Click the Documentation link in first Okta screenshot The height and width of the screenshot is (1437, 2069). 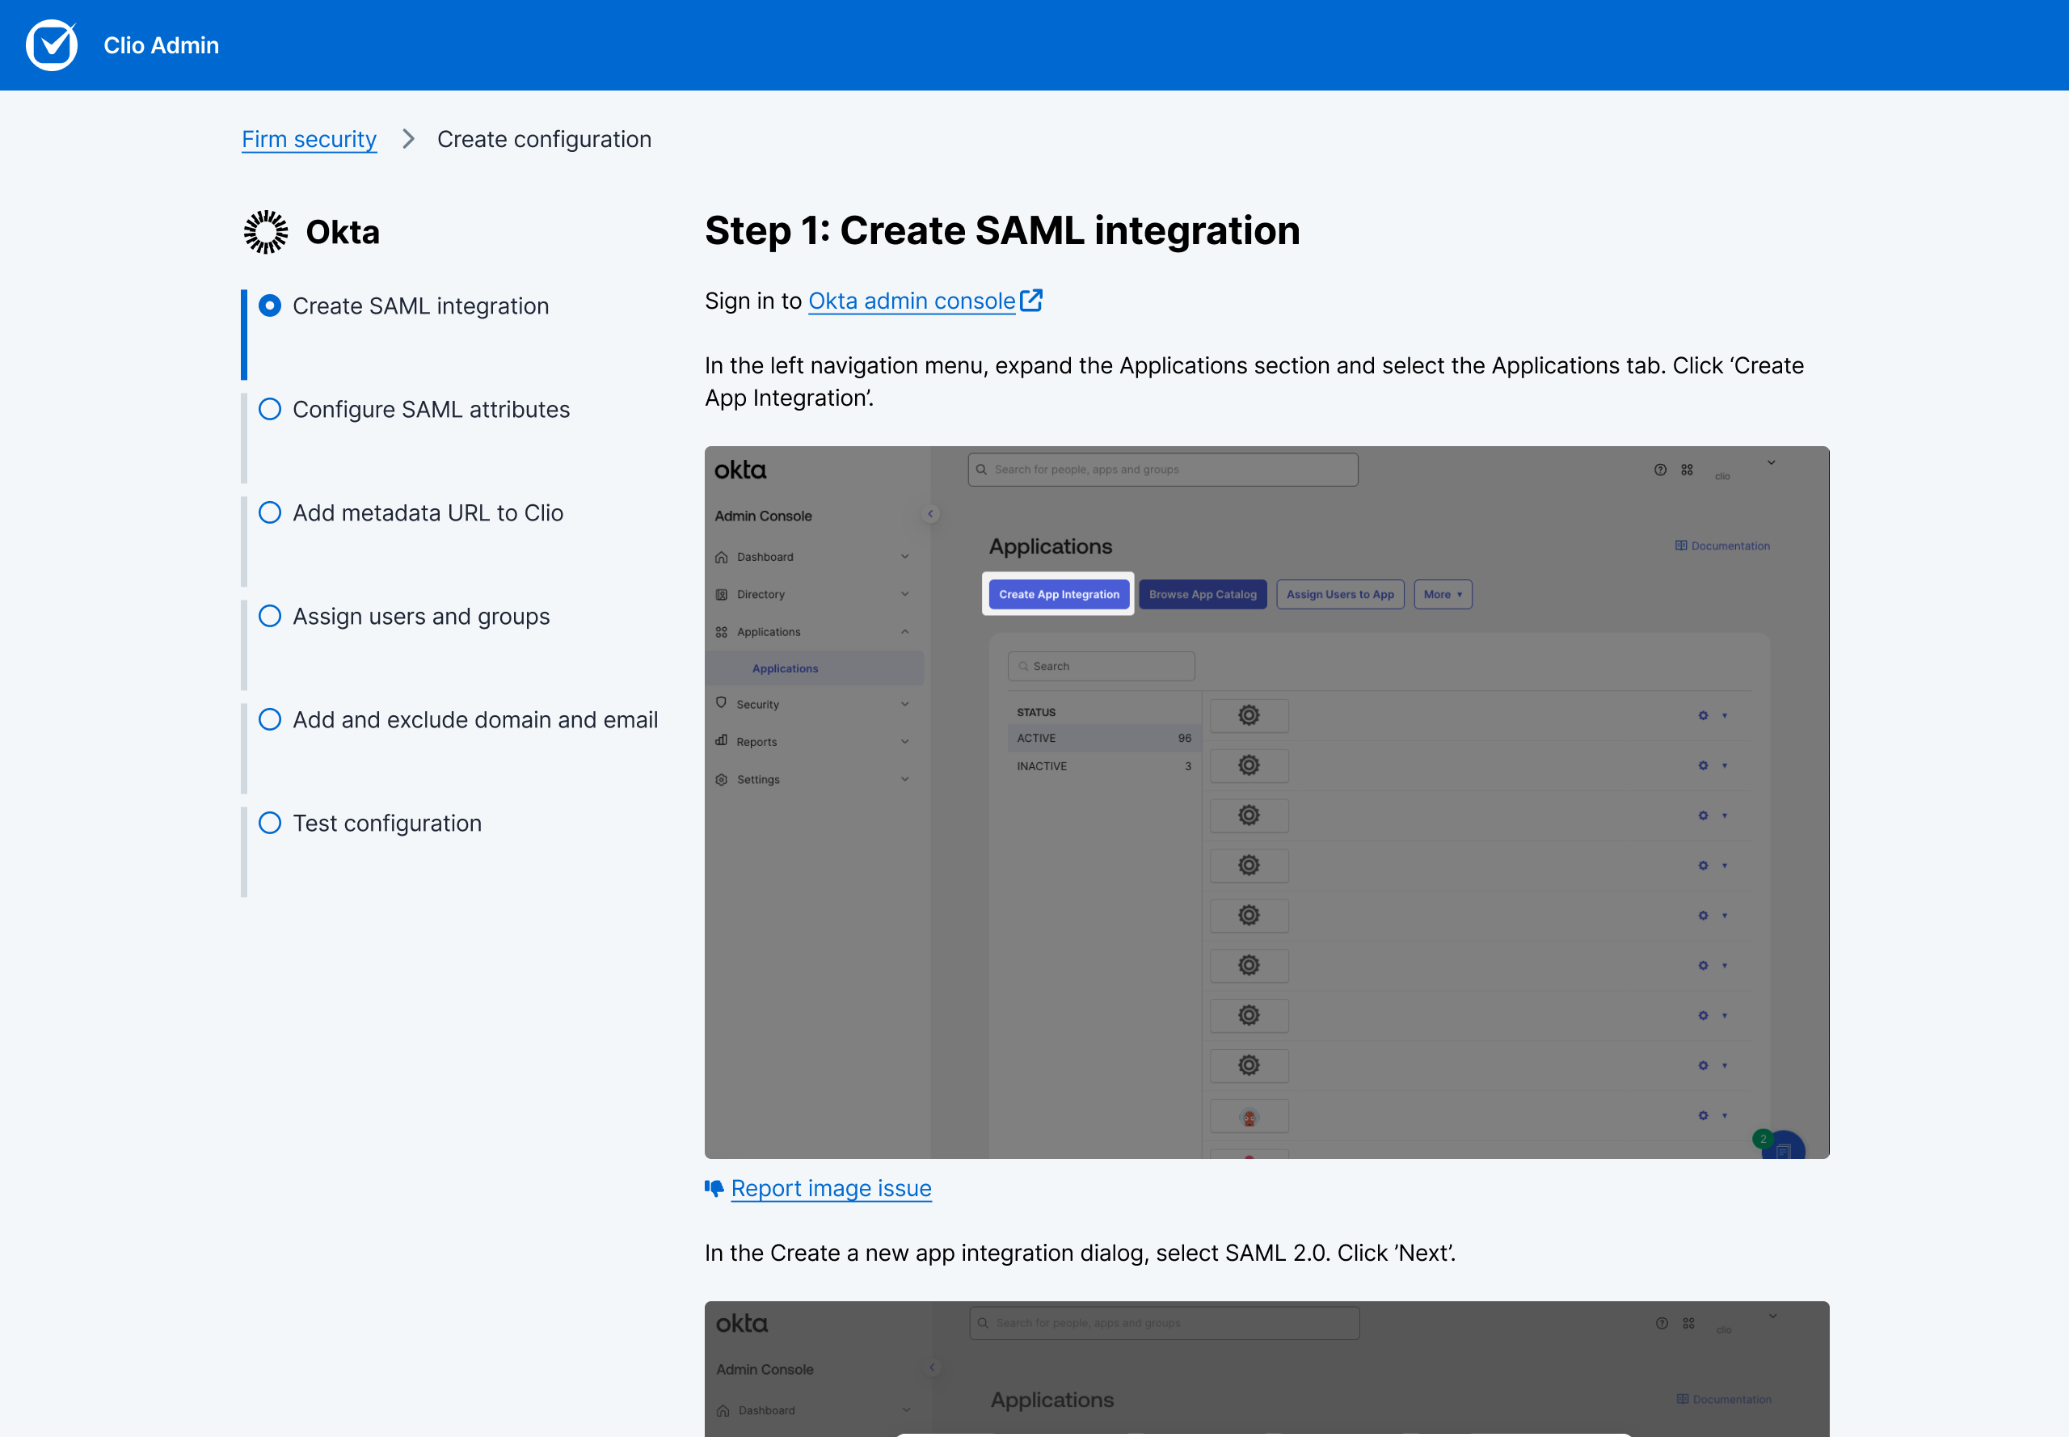tap(1722, 546)
